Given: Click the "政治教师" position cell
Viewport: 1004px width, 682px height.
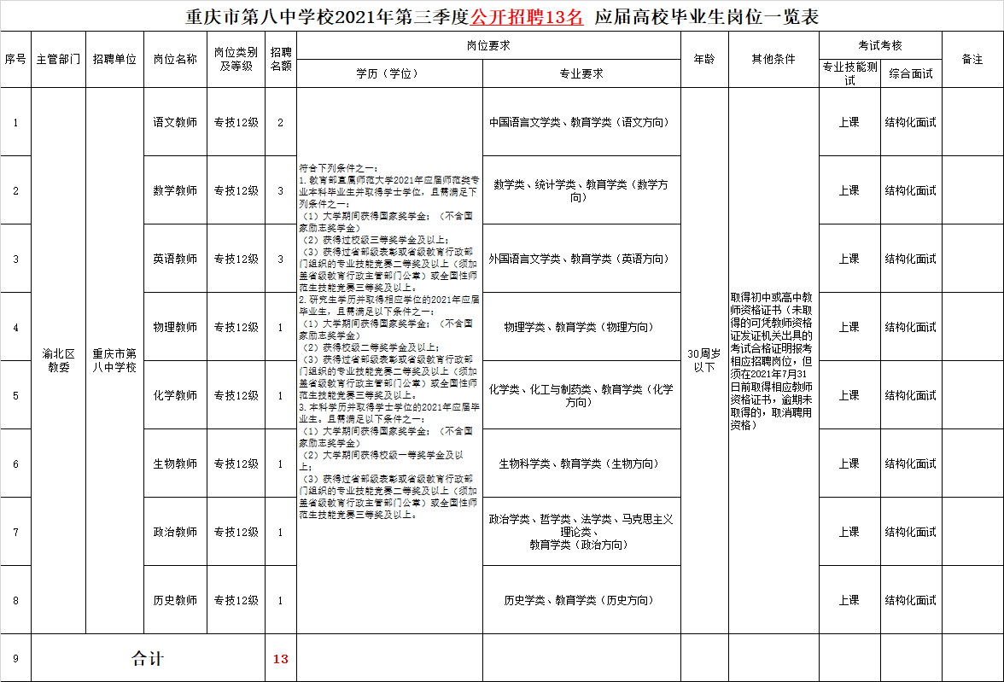Looking at the screenshot, I should (x=176, y=532).
